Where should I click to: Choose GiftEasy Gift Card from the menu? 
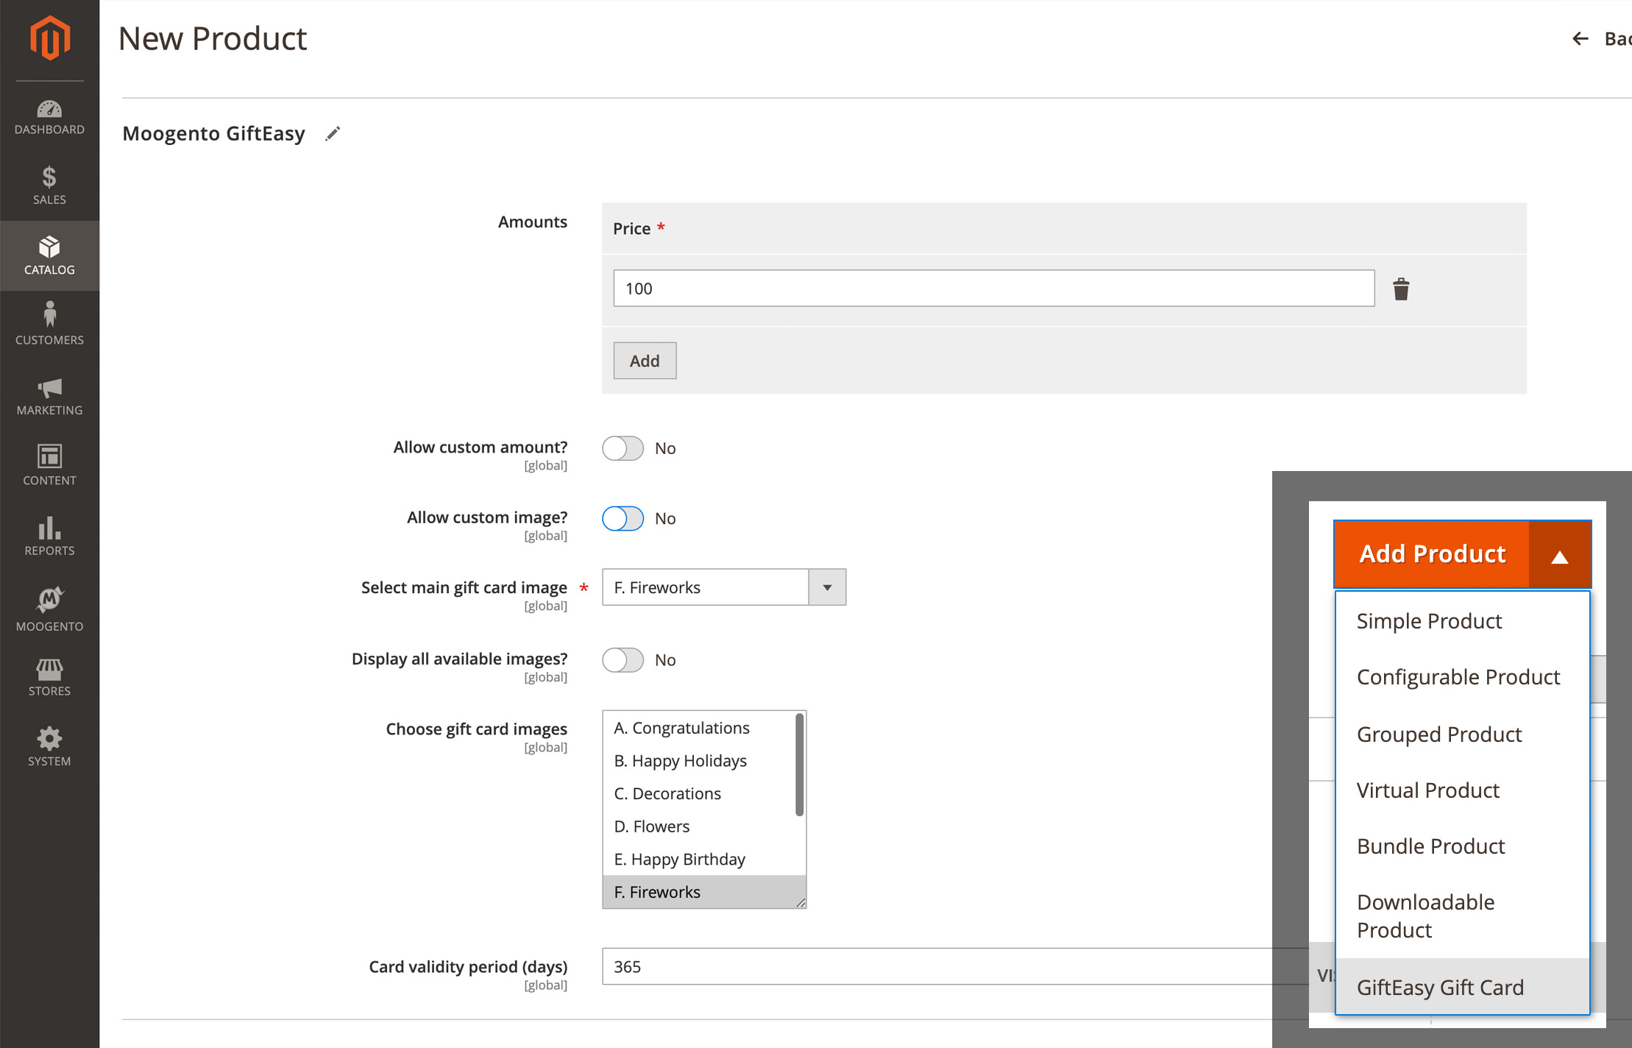(1440, 987)
